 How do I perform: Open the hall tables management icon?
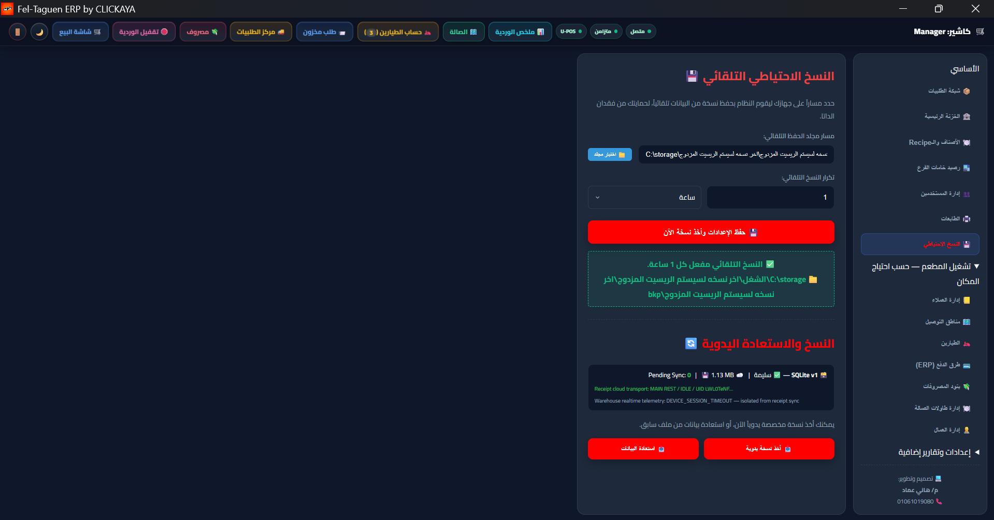[x=967, y=408]
